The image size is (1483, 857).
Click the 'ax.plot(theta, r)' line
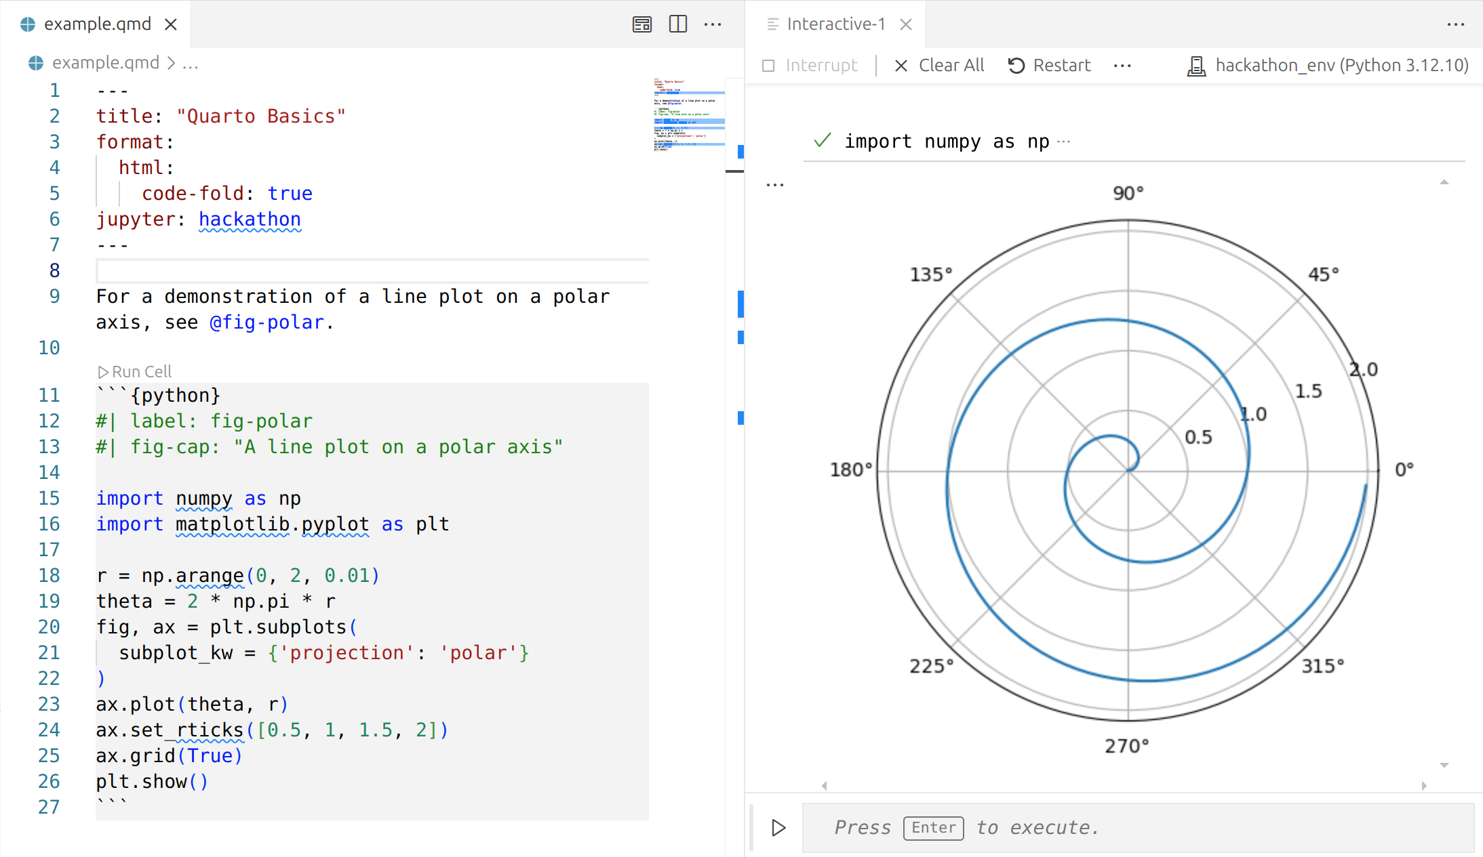click(193, 705)
